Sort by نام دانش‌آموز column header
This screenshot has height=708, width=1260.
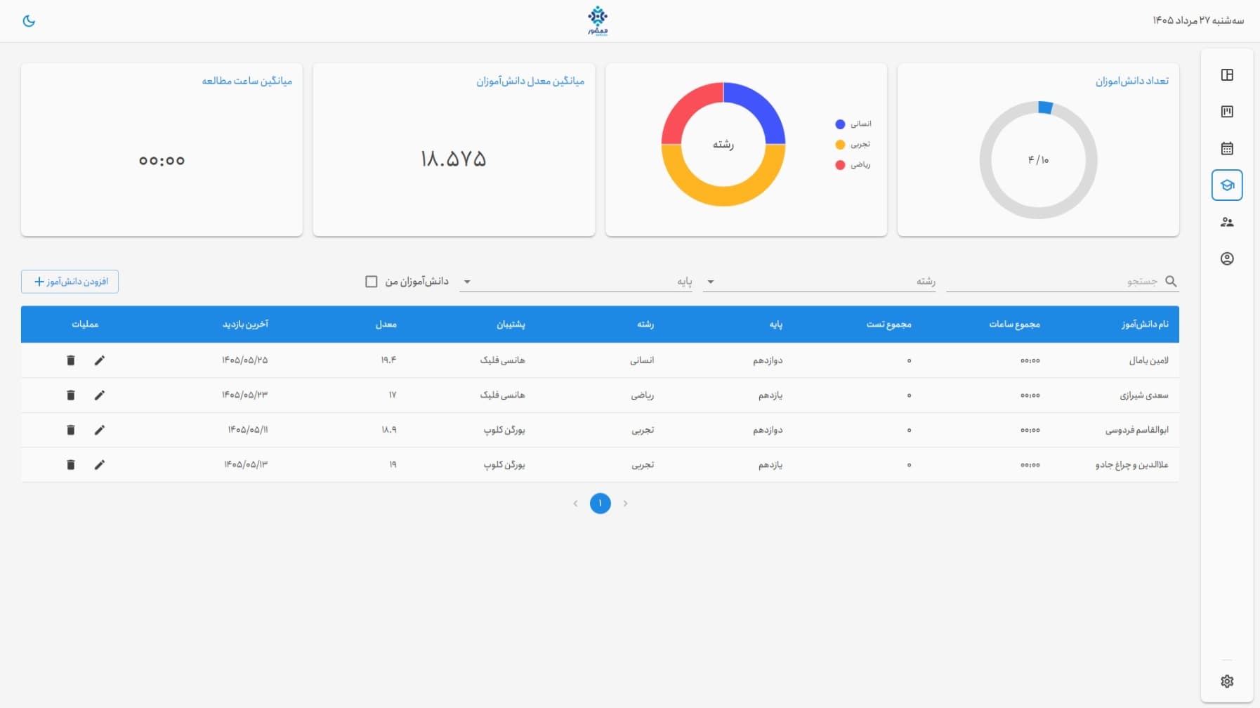[x=1145, y=324]
